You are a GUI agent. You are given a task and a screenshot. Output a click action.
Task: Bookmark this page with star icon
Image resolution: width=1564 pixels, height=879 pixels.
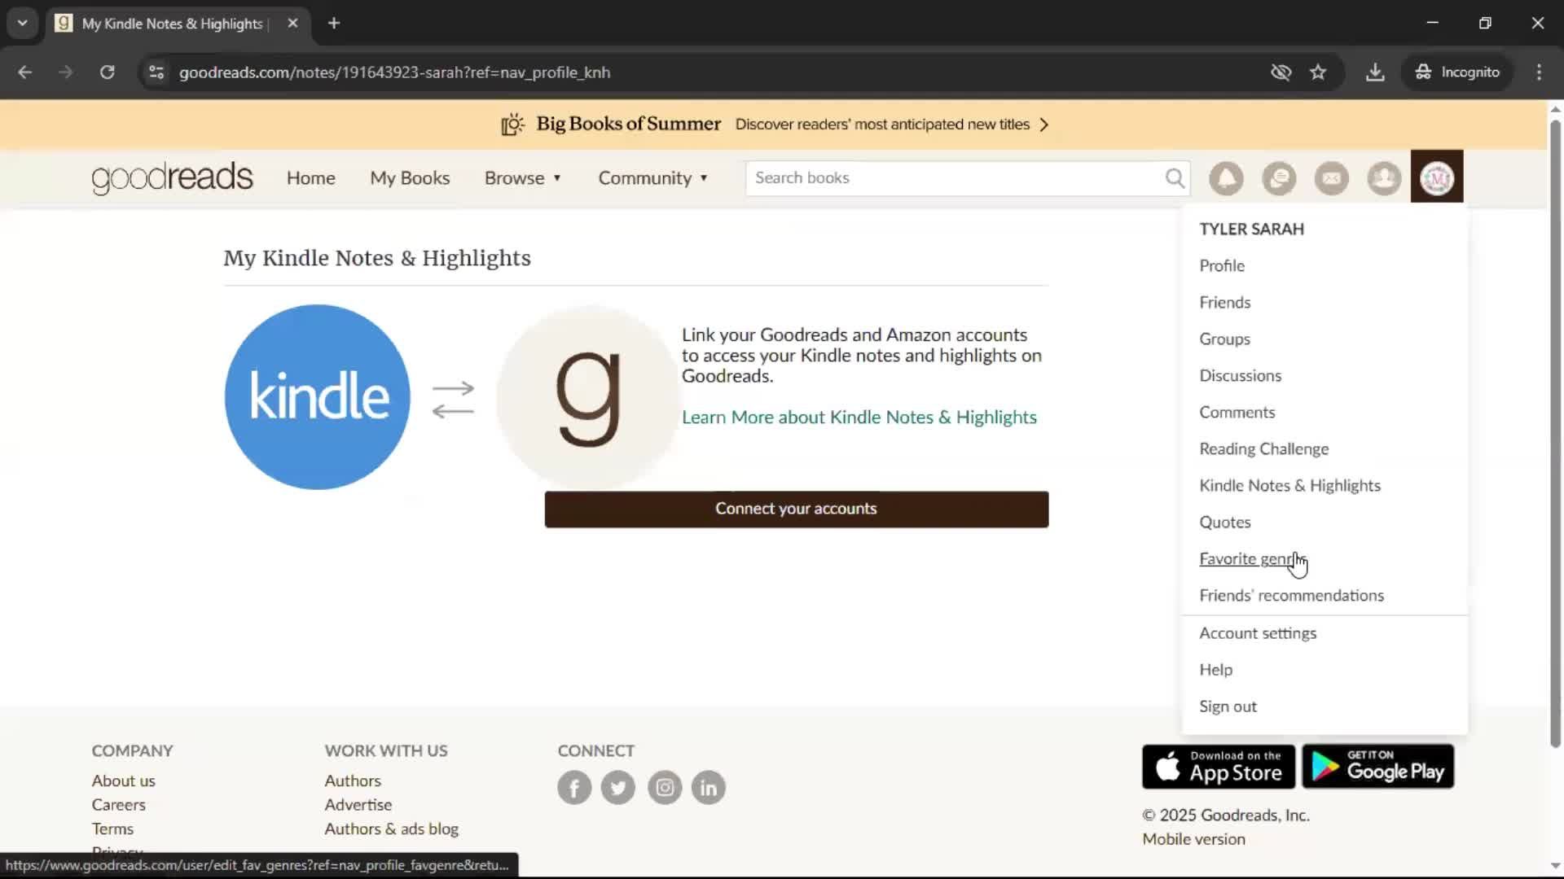(1318, 72)
